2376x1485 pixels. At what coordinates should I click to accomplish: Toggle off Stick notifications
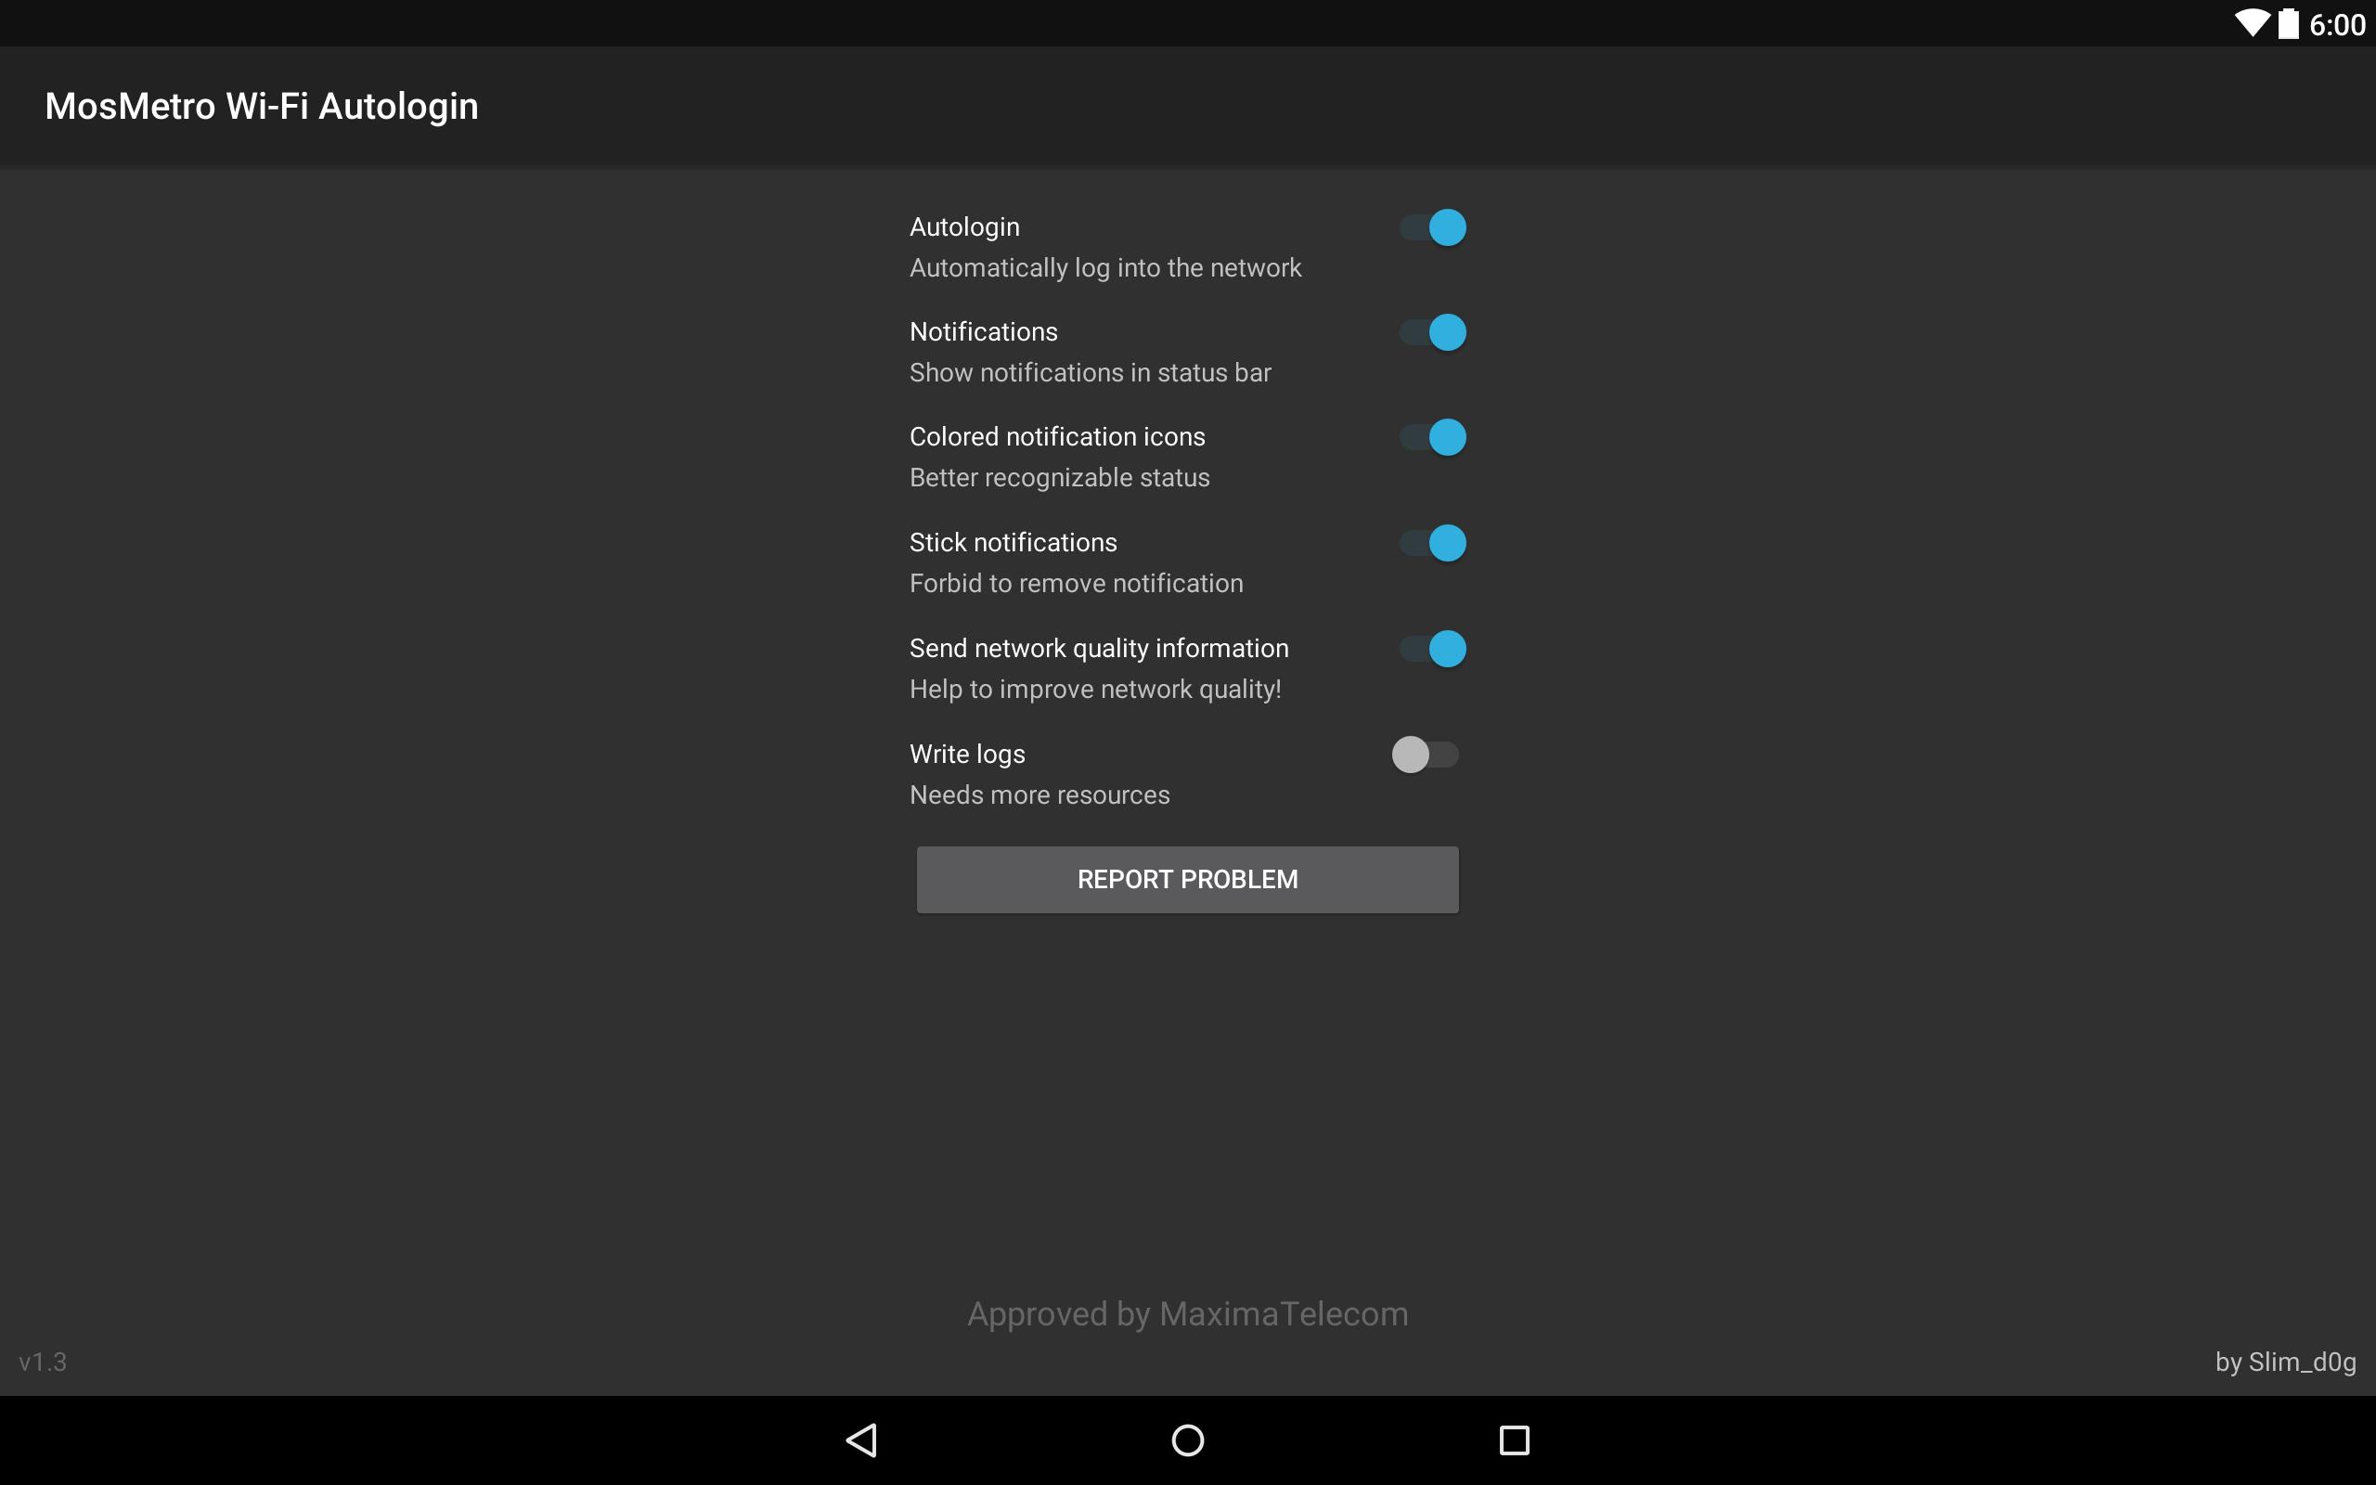(1429, 542)
